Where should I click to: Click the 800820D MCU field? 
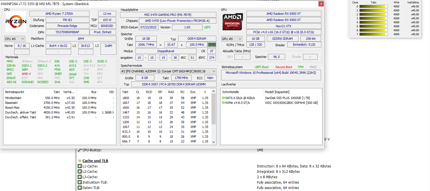107,26
